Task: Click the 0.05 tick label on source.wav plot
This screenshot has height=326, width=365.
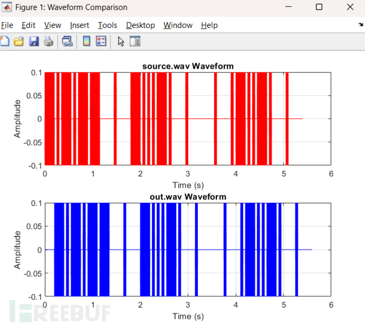Action: 34,96
